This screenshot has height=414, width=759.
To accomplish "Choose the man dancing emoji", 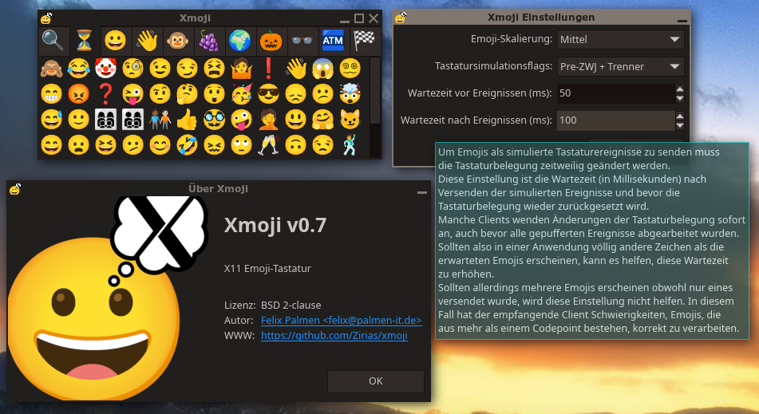I will click(350, 144).
